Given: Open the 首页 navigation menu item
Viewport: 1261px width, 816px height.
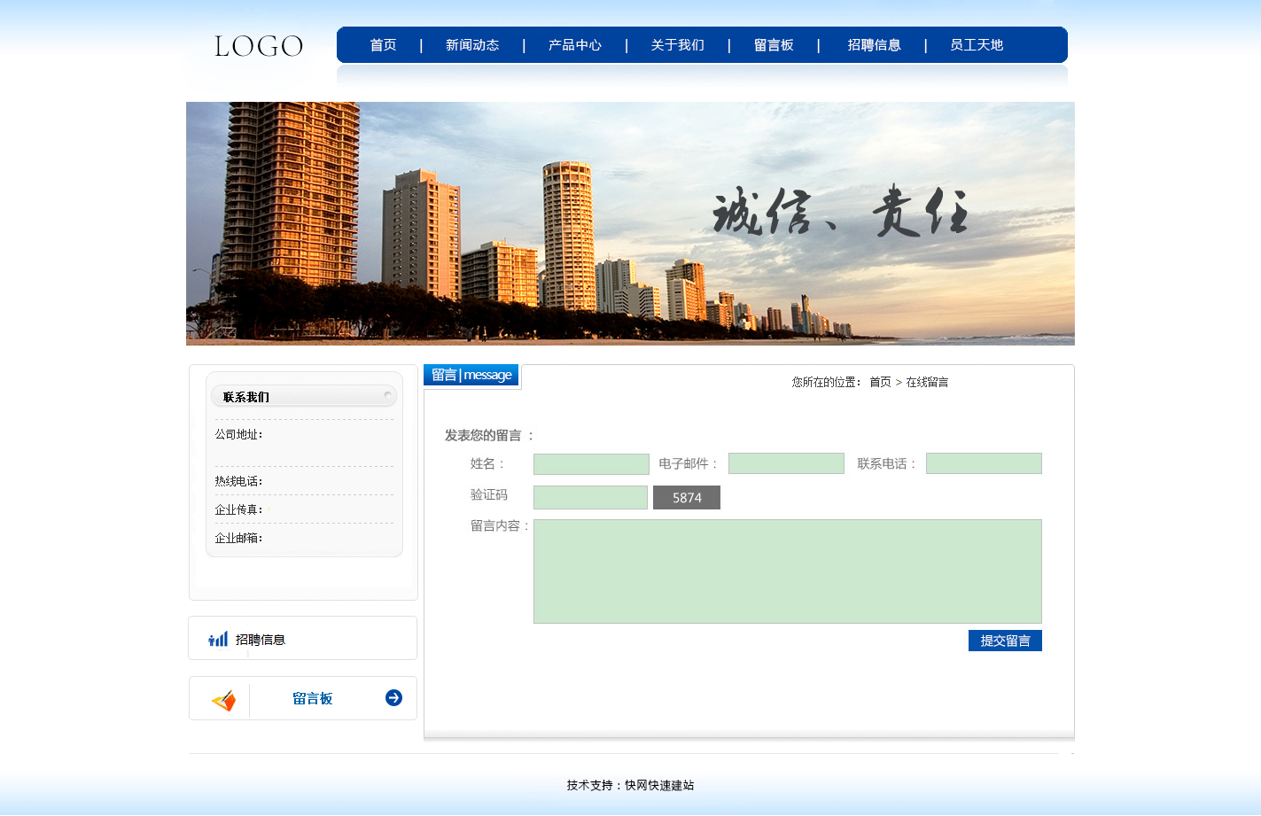Looking at the screenshot, I should (x=383, y=45).
